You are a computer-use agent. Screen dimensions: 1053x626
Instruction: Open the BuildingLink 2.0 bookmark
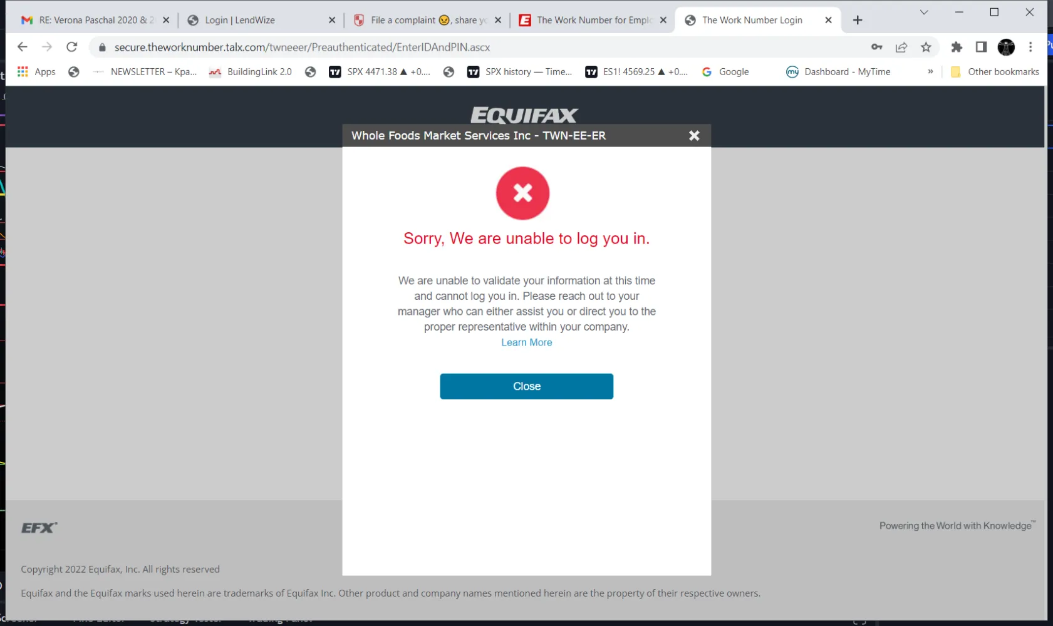251,71
